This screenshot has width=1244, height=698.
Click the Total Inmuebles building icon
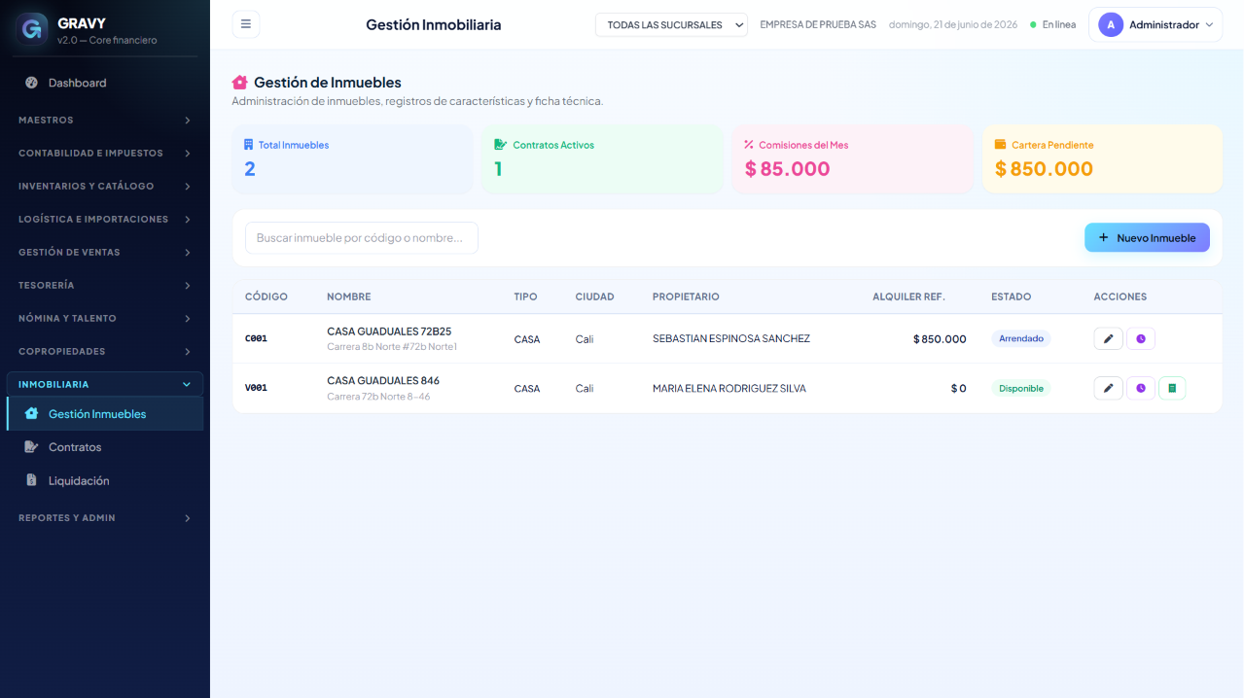point(248,145)
